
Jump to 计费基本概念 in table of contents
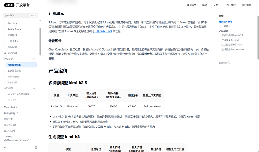pyautogui.click(x=226, y=22)
